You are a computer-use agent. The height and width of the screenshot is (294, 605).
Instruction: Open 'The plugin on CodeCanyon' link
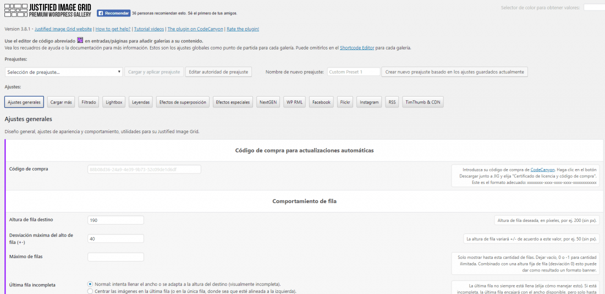pyautogui.click(x=195, y=29)
